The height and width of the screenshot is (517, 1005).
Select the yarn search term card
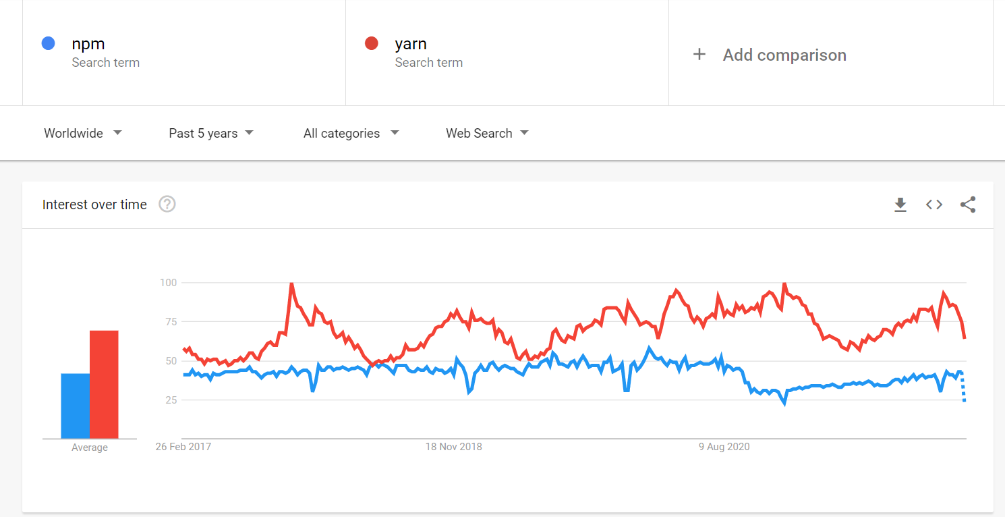point(506,52)
